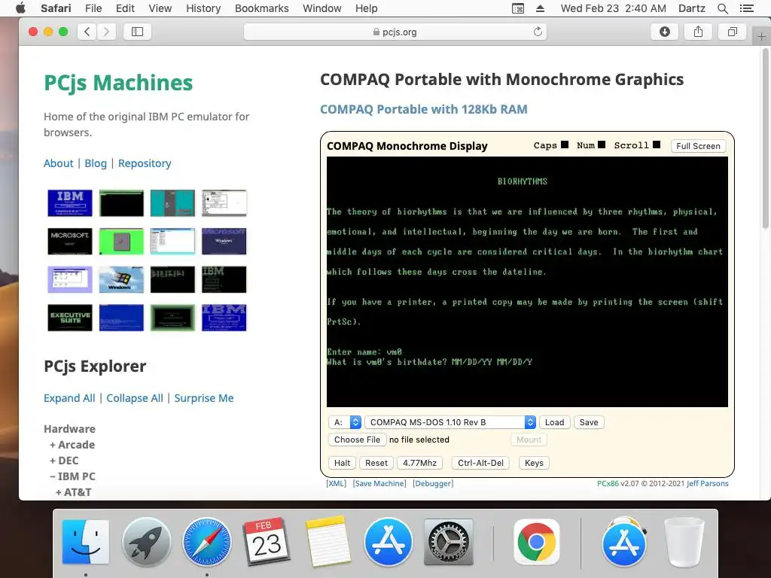Click the Load diskette button
This screenshot has width=771, height=578.
click(555, 422)
